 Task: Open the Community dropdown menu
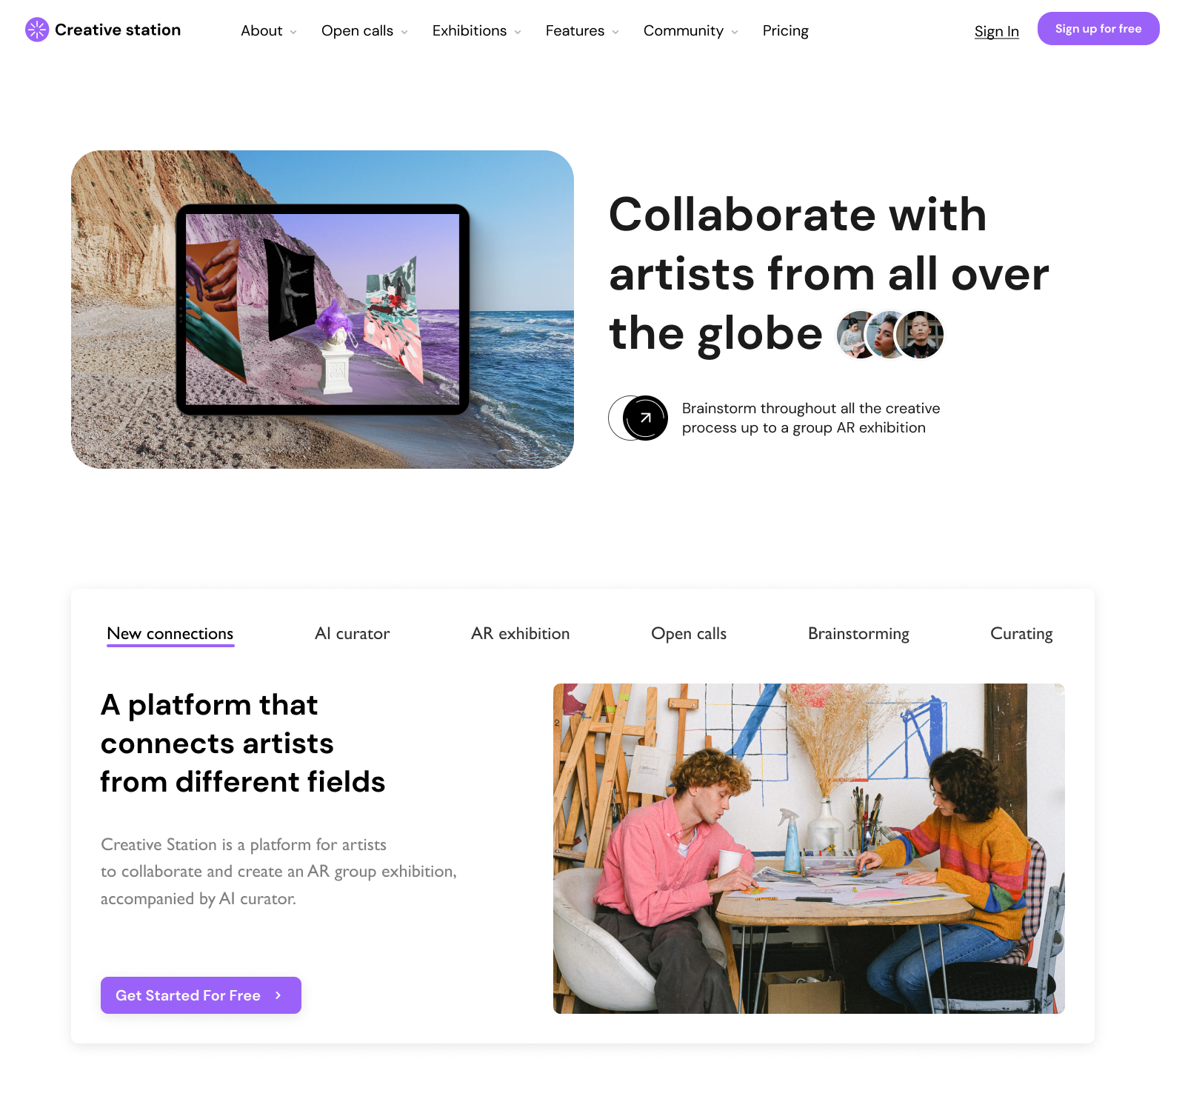[x=691, y=30]
